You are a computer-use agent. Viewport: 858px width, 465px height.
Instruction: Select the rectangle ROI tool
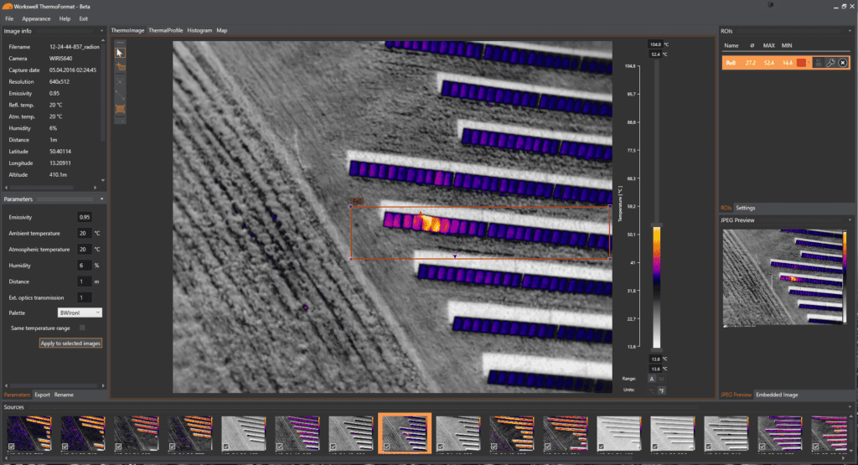(x=120, y=109)
